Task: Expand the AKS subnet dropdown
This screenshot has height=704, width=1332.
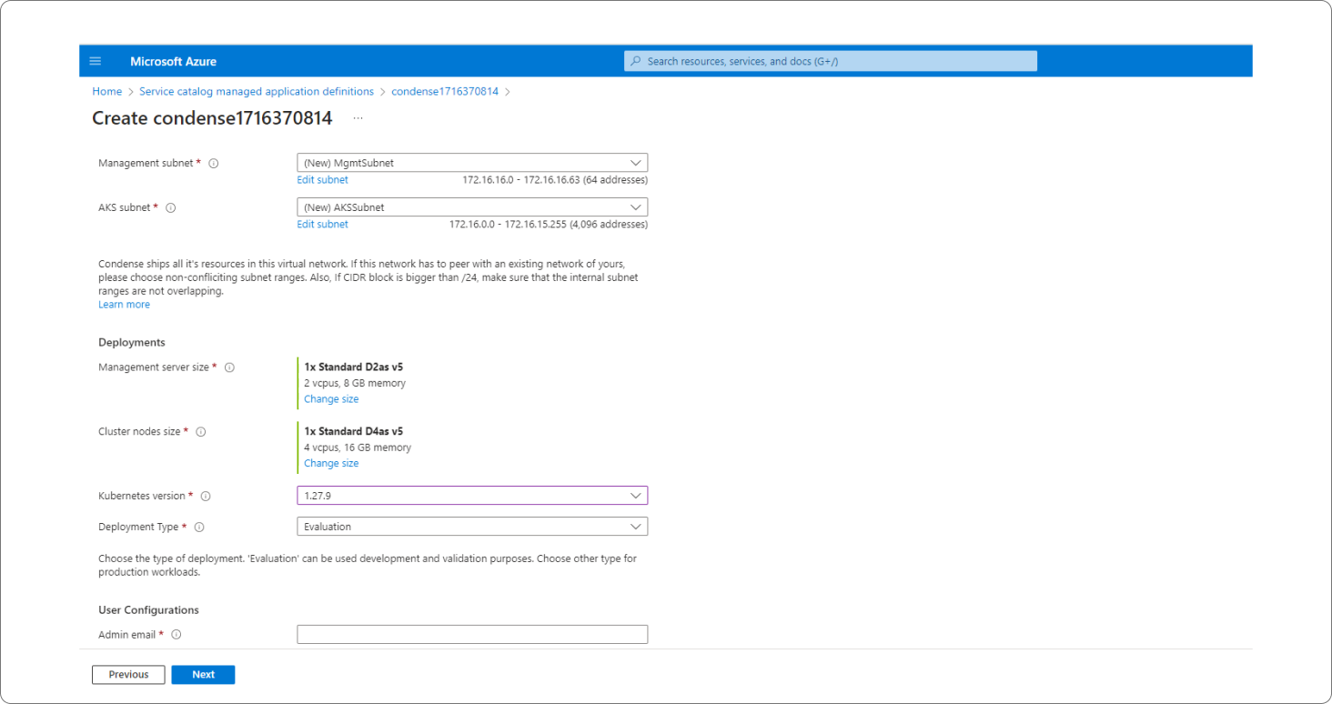Action: click(471, 207)
